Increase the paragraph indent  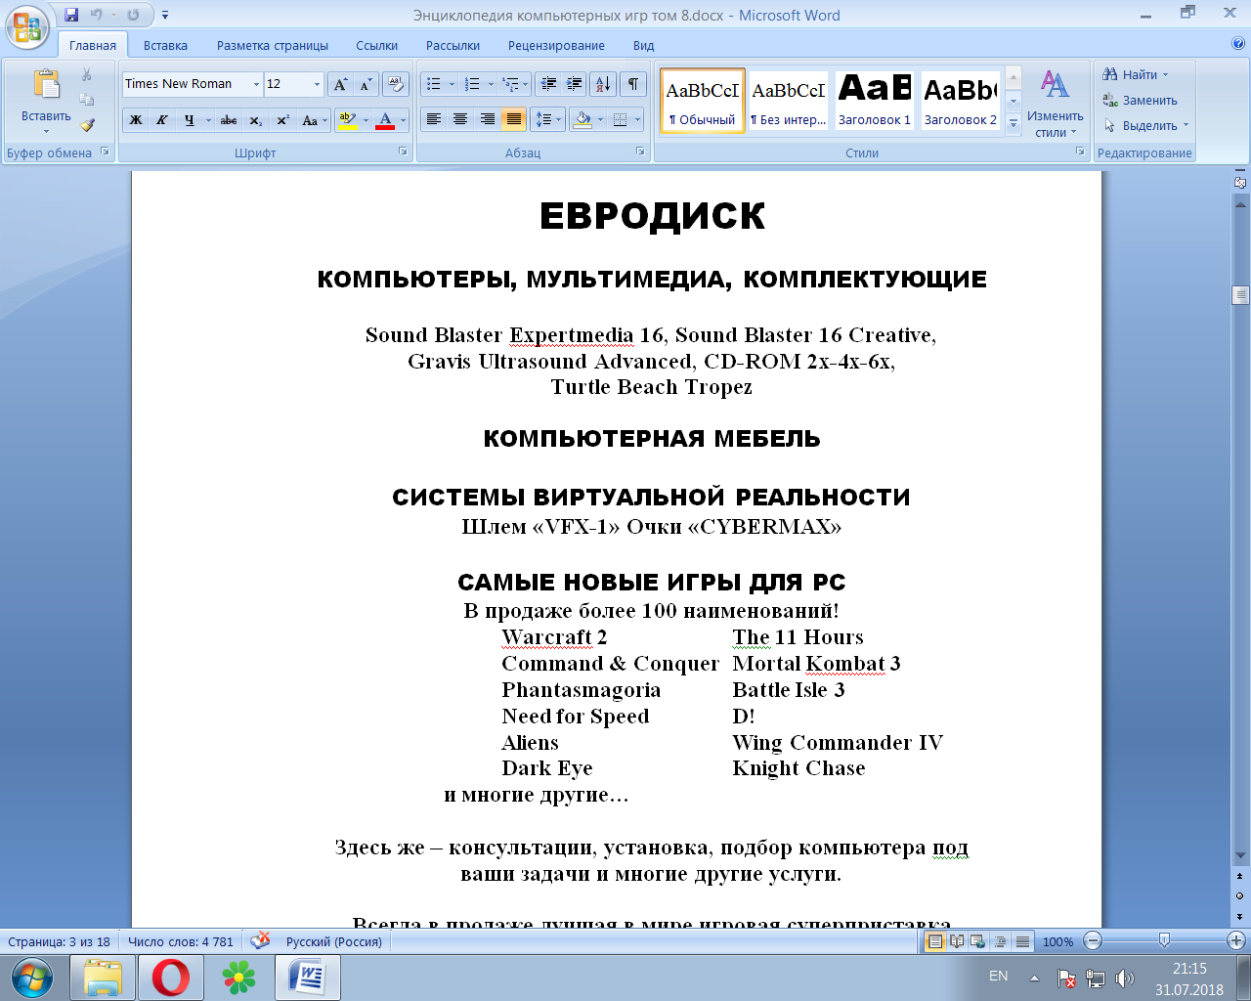575,84
